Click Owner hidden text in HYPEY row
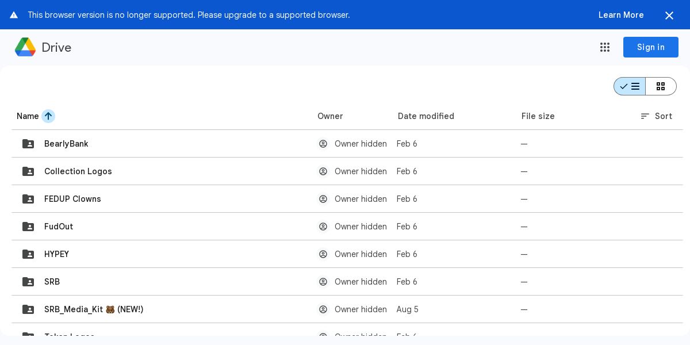Screen dimensions: 690x345 [x=361, y=254]
